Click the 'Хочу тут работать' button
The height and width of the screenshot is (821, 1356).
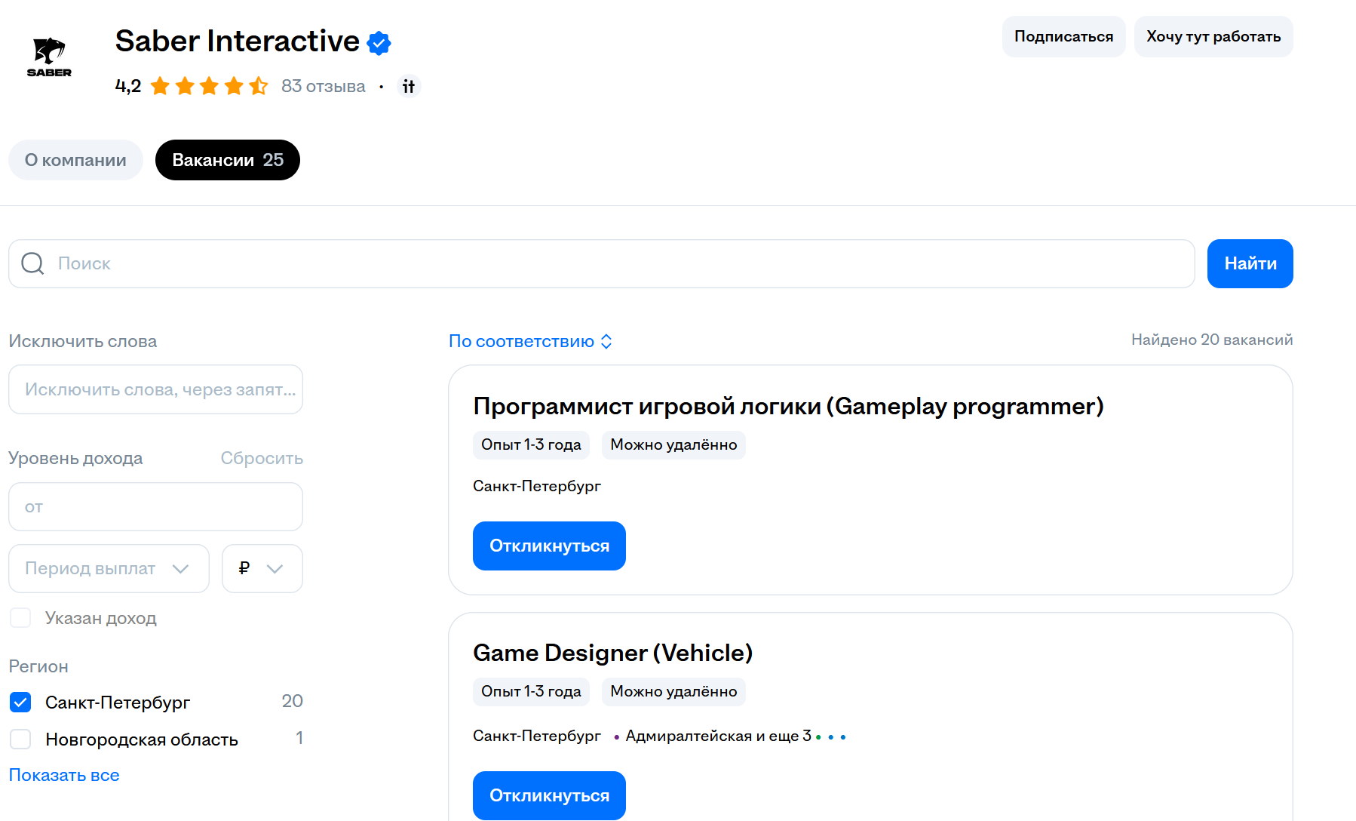click(x=1213, y=36)
